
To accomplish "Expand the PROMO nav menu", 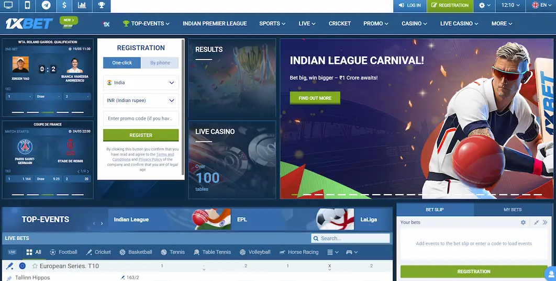I will (x=376, y=24).
